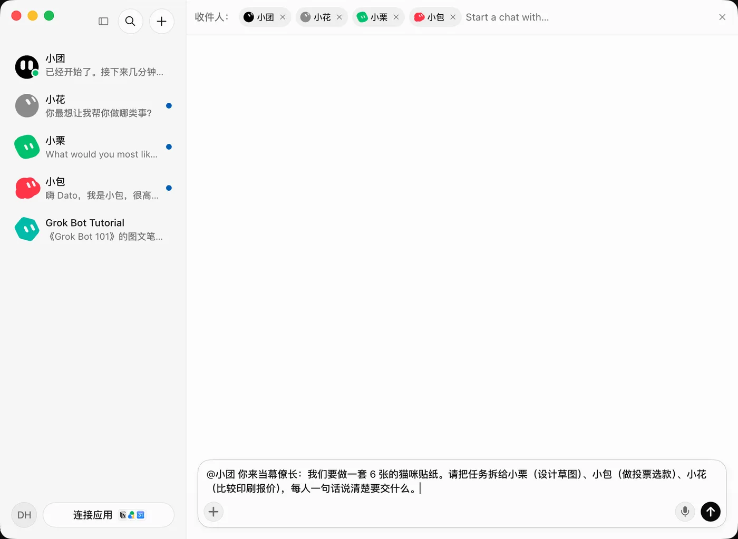Start voice input with microphone icon
Screen dimensions: 738x539
(685, 512)
